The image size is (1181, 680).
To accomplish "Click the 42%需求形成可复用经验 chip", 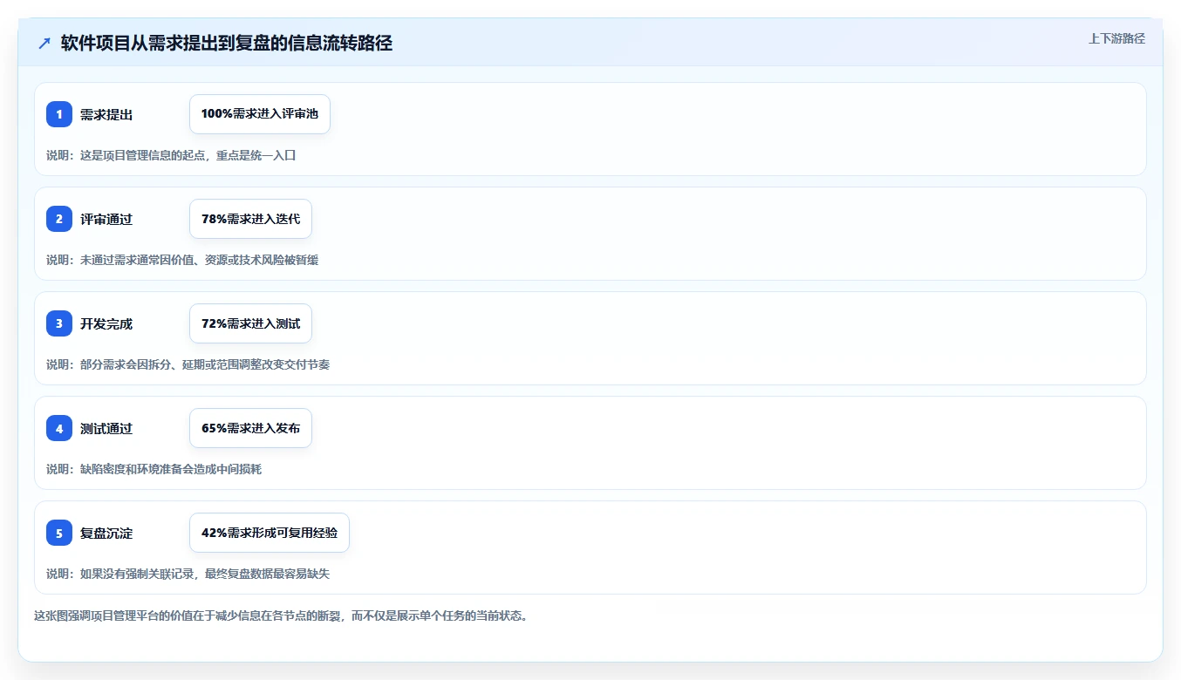I will tap(270, 533).
